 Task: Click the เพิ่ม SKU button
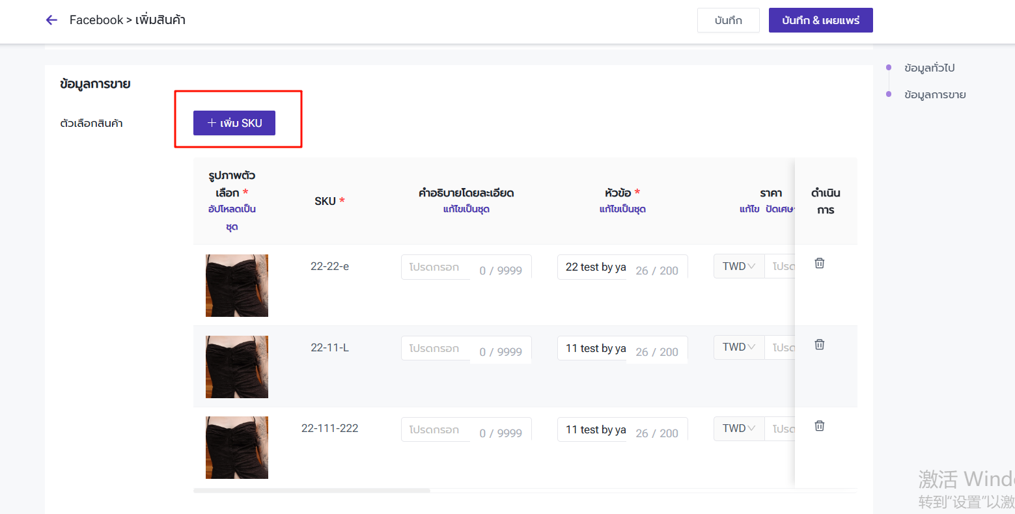pyautogui.click(x=234, y=123)
